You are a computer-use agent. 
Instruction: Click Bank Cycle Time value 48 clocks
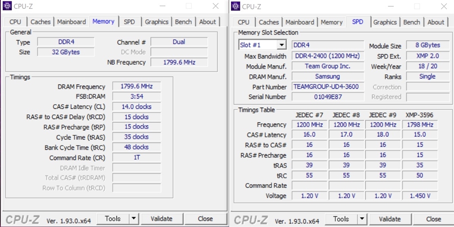pyautogui.click(x=137, y=147)
